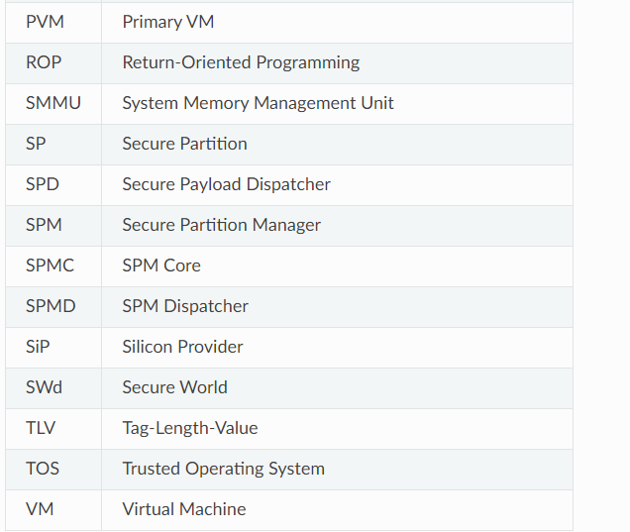This screenshot has height=532, width=630.
Task: Click the Secure World definition
Action: pos(174,387)
